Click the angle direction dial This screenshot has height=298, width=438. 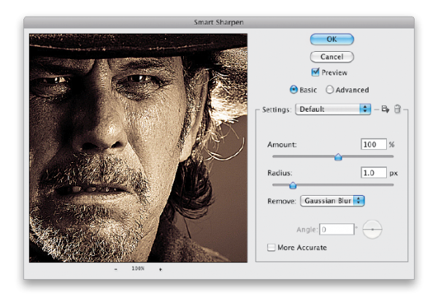[372, 229]
